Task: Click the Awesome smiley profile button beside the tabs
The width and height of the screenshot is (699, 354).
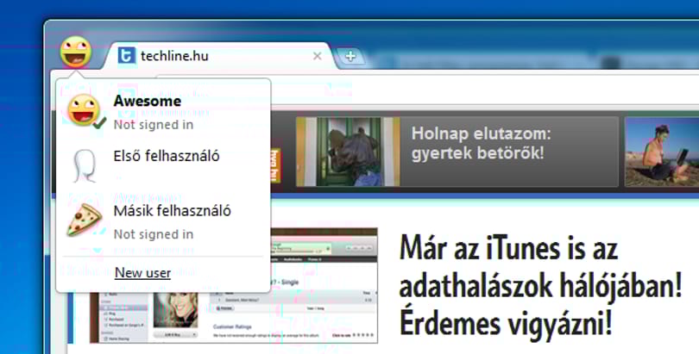Action: 76,52
